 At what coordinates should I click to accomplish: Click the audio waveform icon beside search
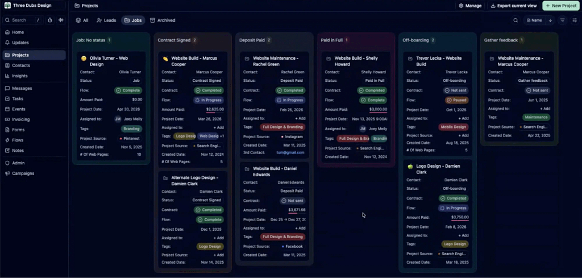point(61,20)
